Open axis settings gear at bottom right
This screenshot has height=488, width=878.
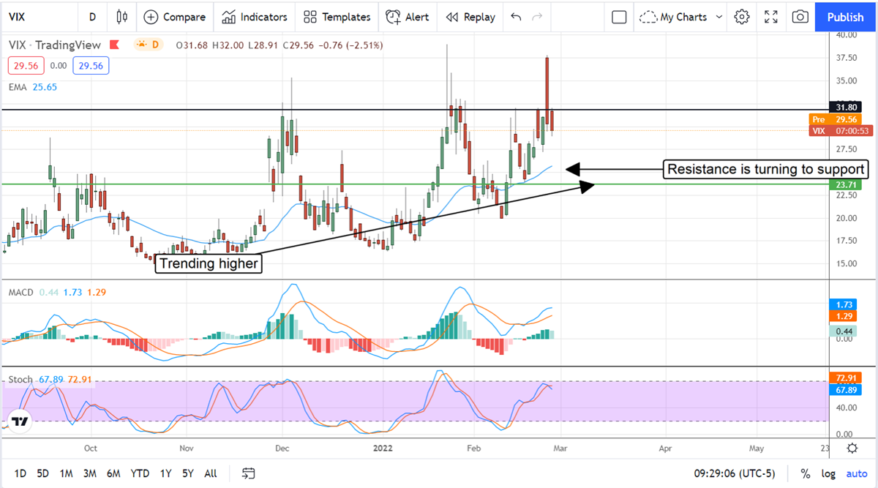pyautogui.click(x=852, y=448)
